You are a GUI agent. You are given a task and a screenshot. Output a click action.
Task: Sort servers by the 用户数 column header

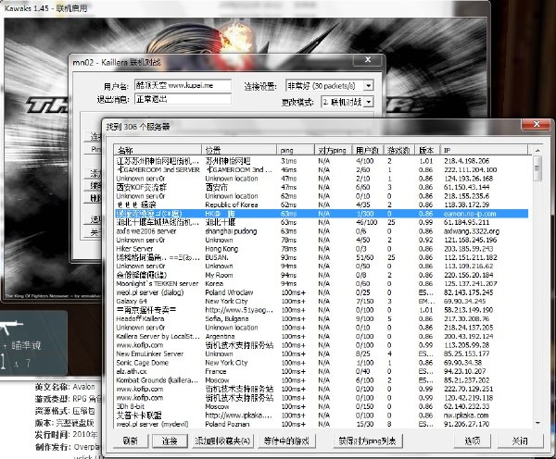click(367, 150)
